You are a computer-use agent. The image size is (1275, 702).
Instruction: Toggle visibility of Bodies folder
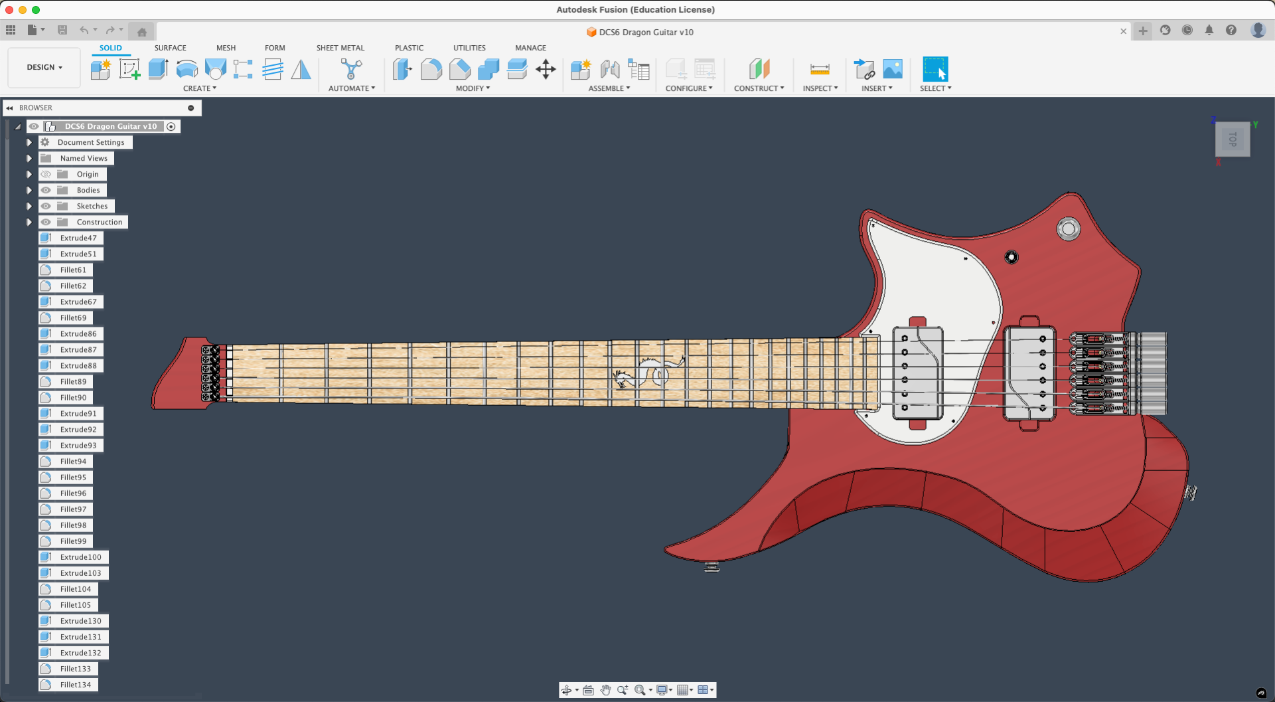pos(46,190)
